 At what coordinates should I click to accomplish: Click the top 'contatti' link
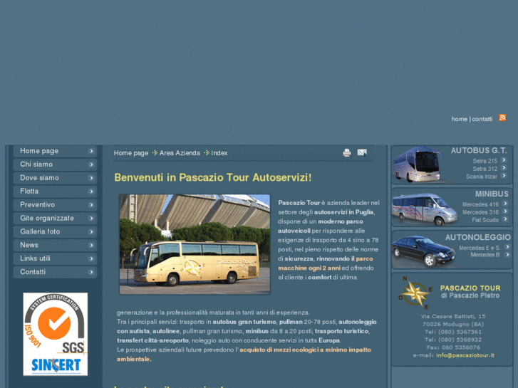point(482,119)
